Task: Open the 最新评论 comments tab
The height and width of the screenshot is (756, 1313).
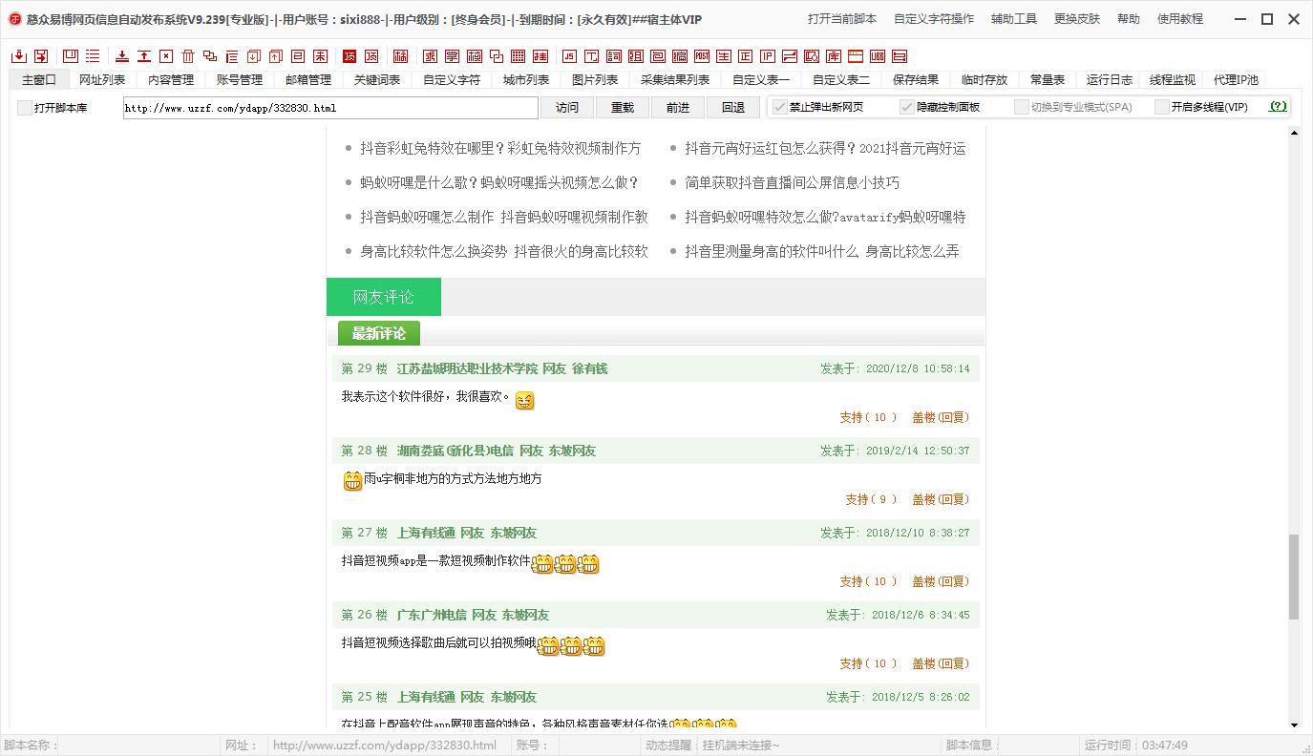Action: [379, 333]
